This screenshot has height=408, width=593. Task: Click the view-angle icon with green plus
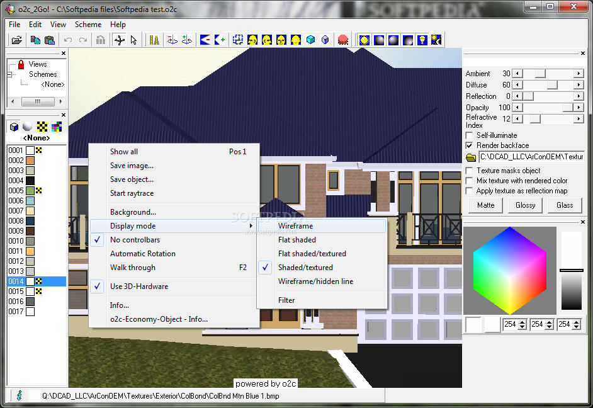click(219, 40)
